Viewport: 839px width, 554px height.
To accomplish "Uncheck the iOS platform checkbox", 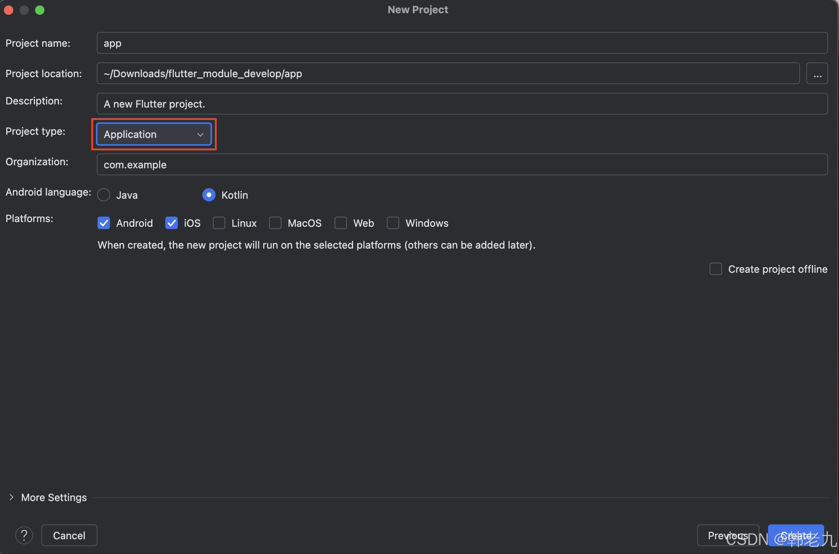I will (172, 223).
